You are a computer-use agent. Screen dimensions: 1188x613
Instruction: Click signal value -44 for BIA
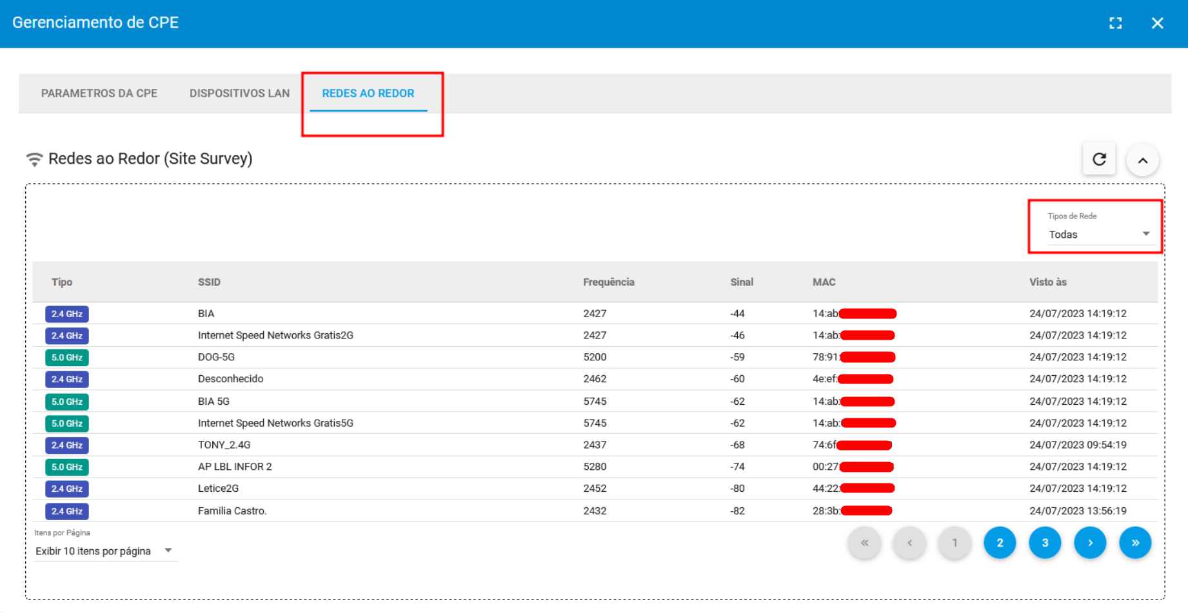pyautogui.click(x=737, y=314)
